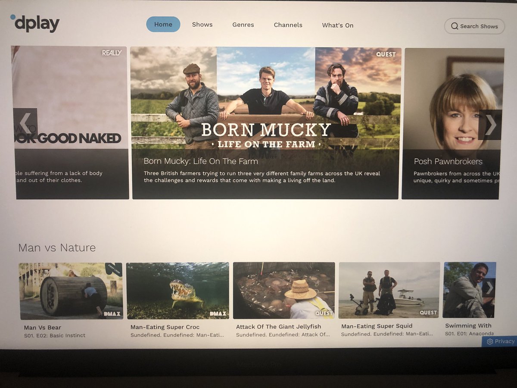Switch to the Shows tab
The height and width of the screenshot is (388, 517).
pos(202,25)
